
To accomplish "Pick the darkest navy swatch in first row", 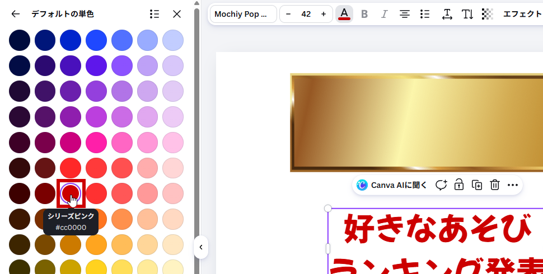I will (x=20, y=40).
